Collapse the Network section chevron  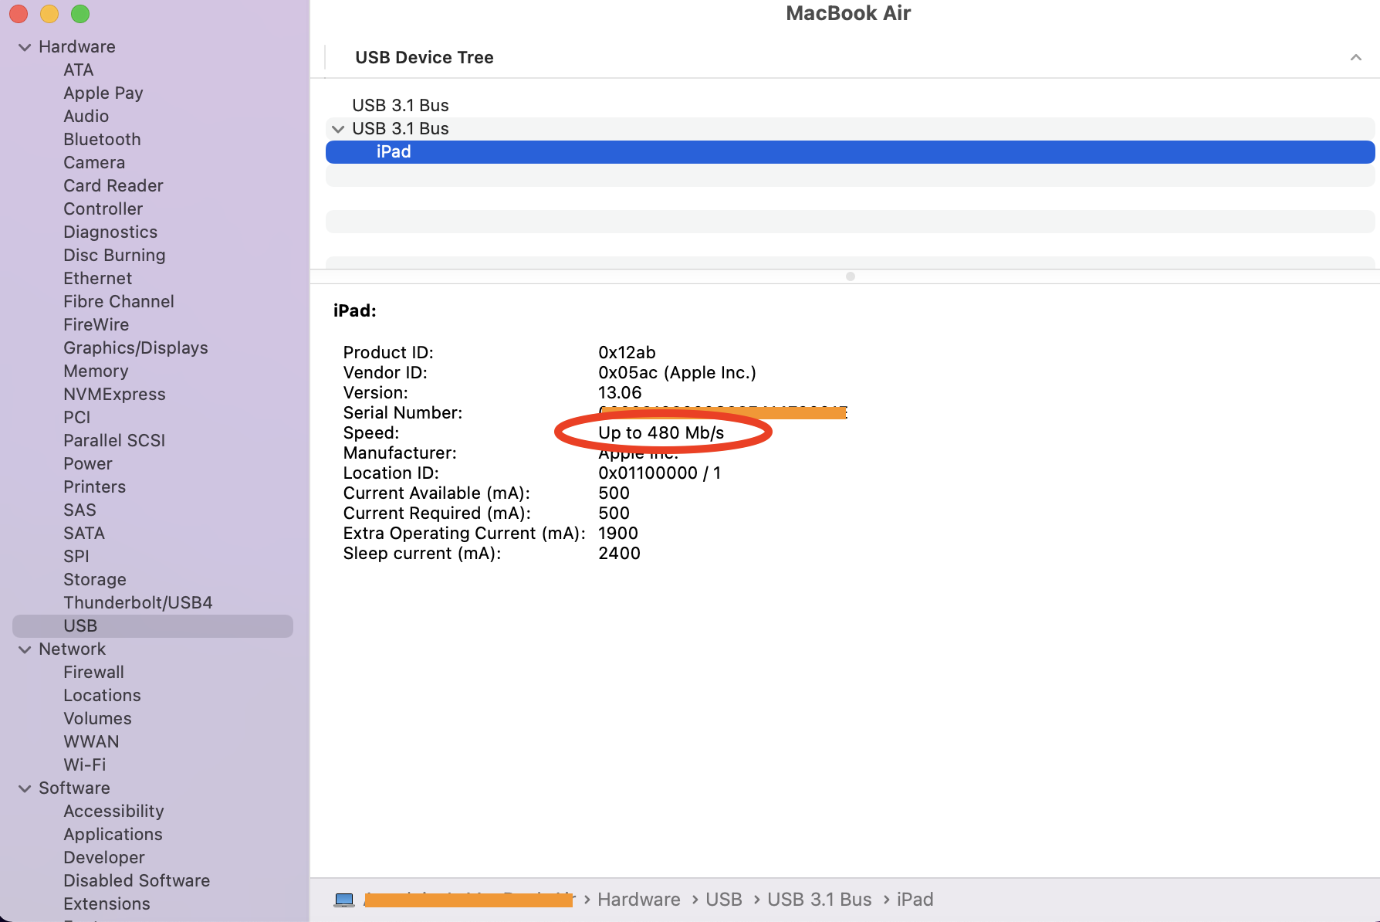[25, 649]
